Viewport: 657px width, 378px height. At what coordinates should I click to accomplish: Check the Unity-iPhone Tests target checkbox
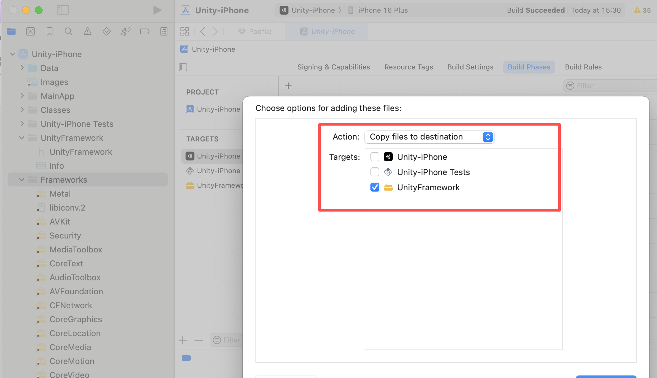[x=375, y=172]
